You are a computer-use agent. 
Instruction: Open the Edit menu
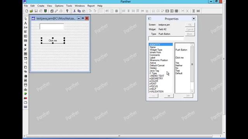point(33,6)
